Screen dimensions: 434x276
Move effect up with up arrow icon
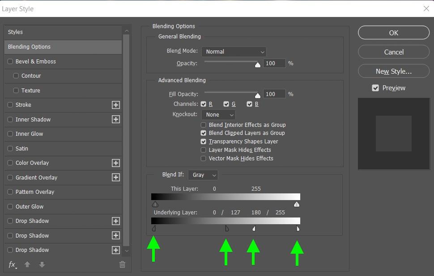(27, 265)
